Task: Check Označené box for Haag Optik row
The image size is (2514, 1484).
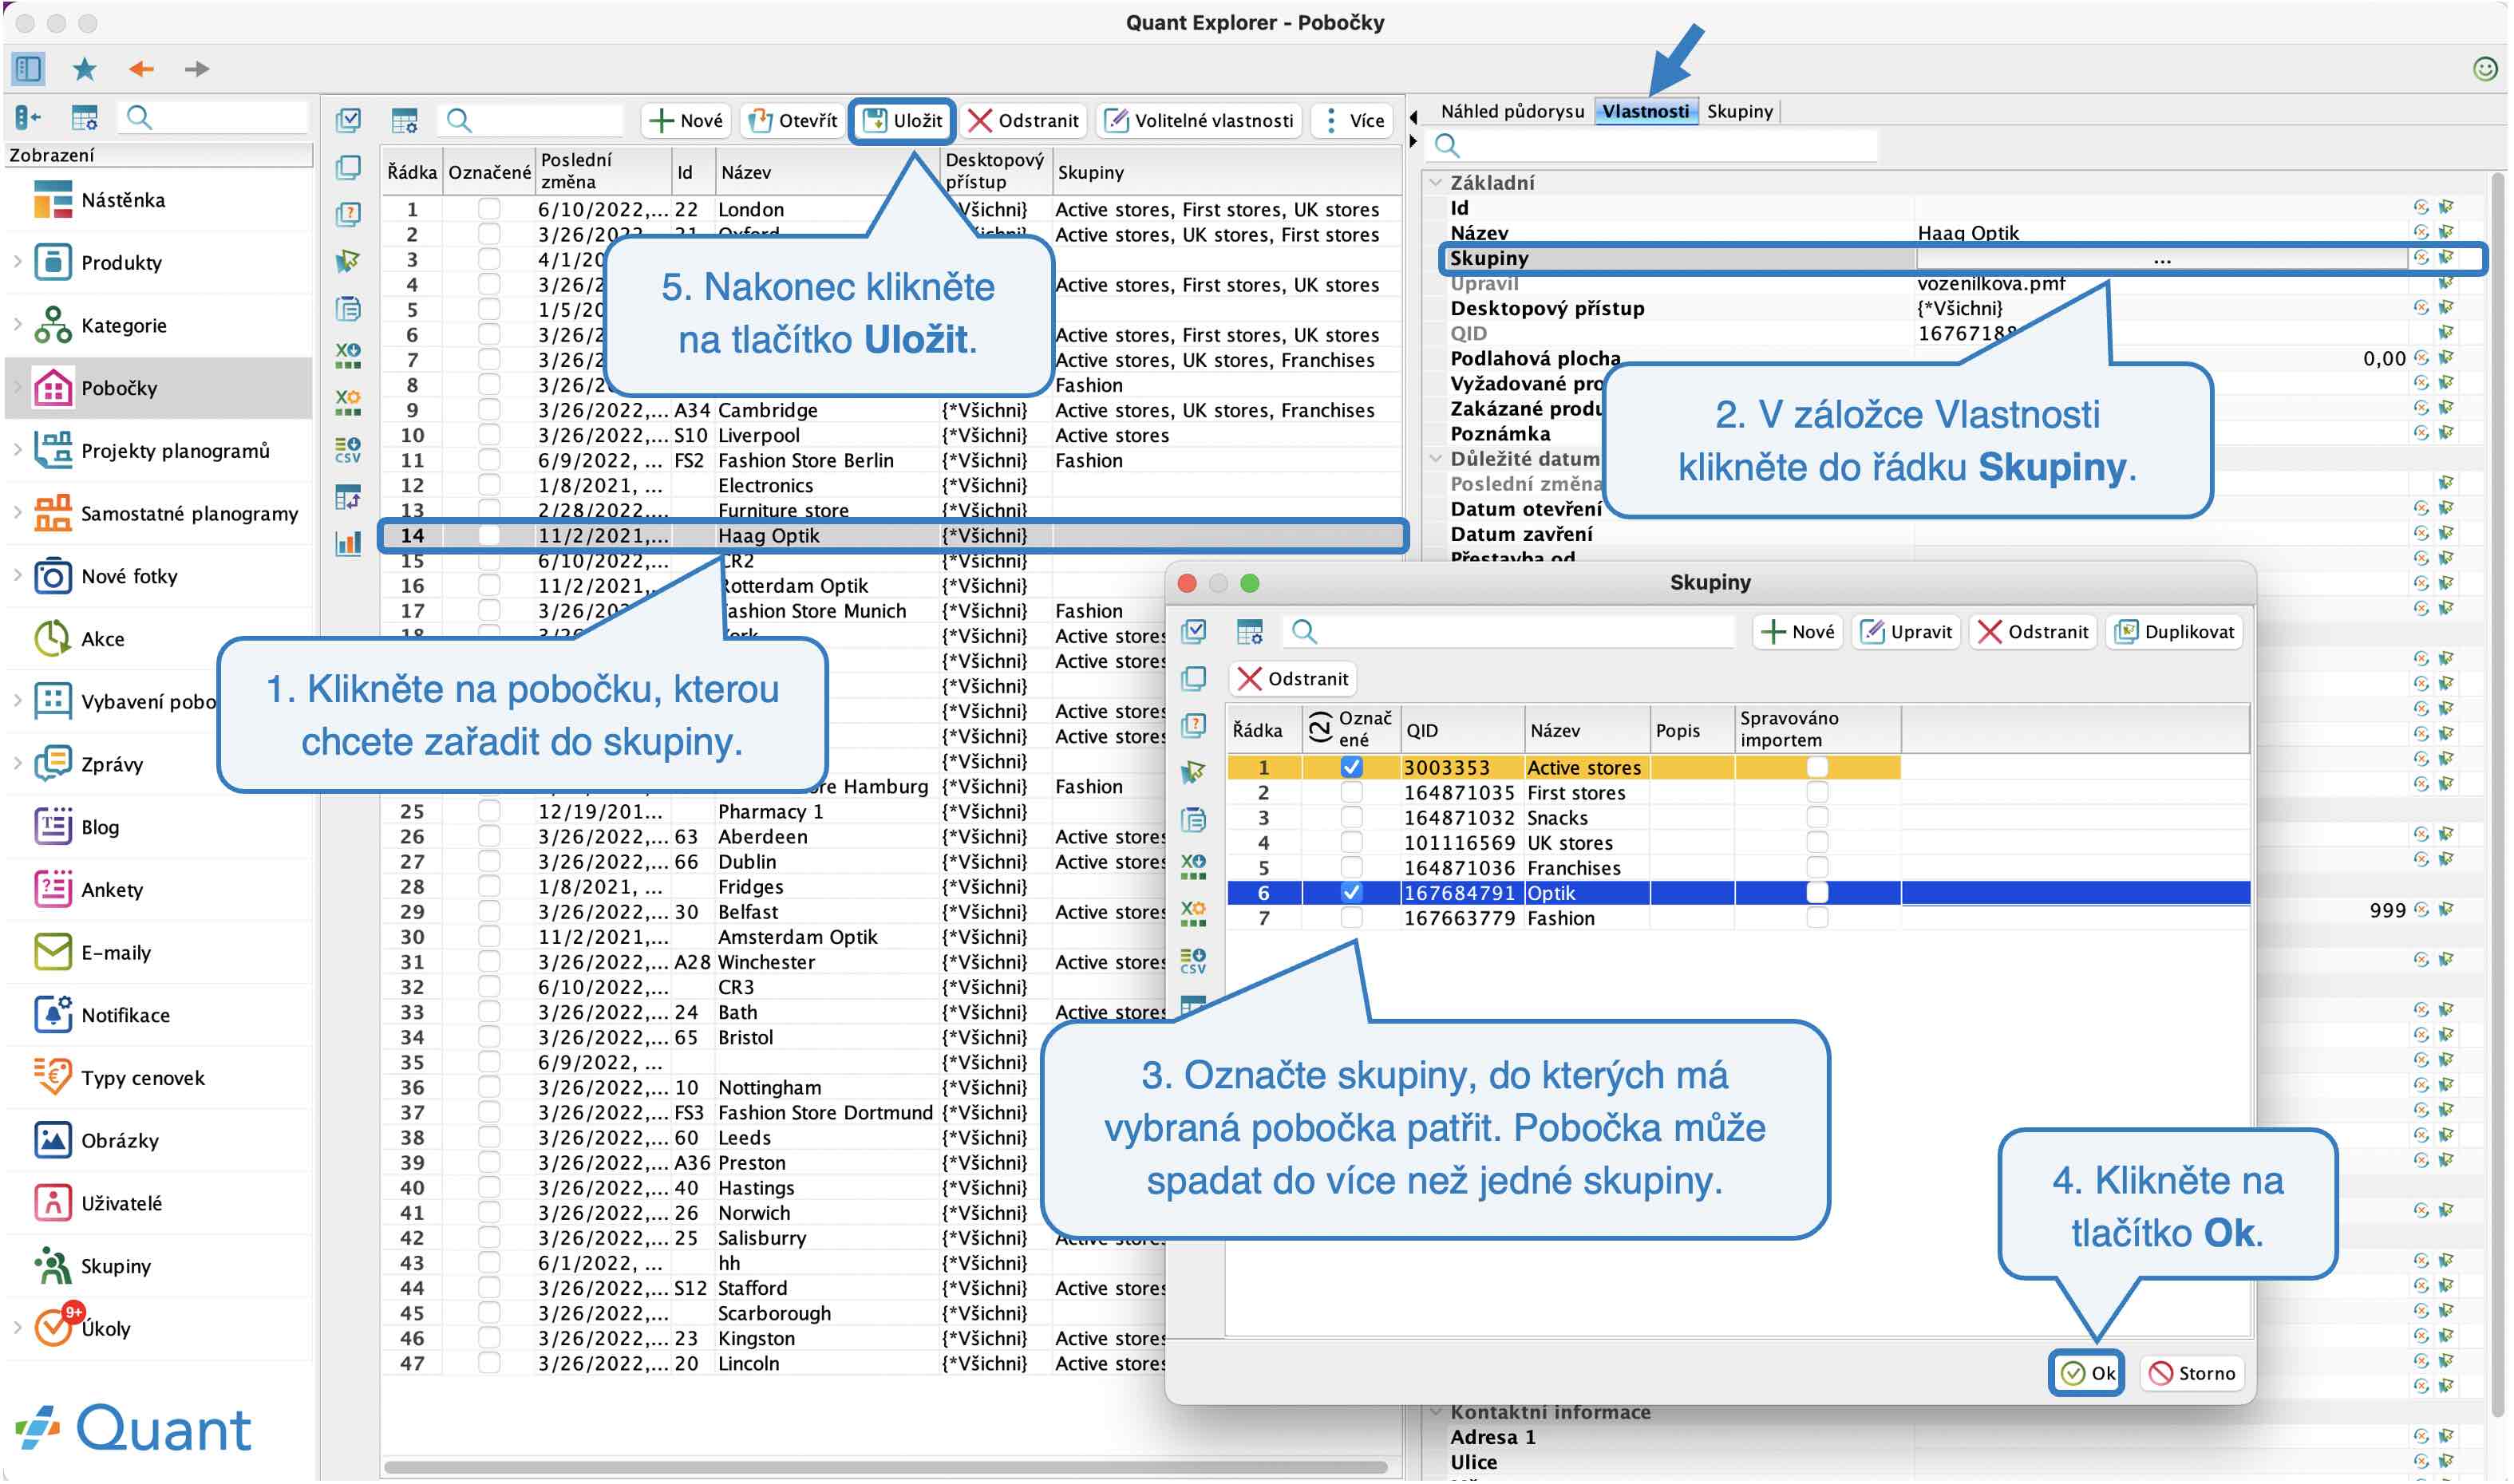Action: click(489, 535)
